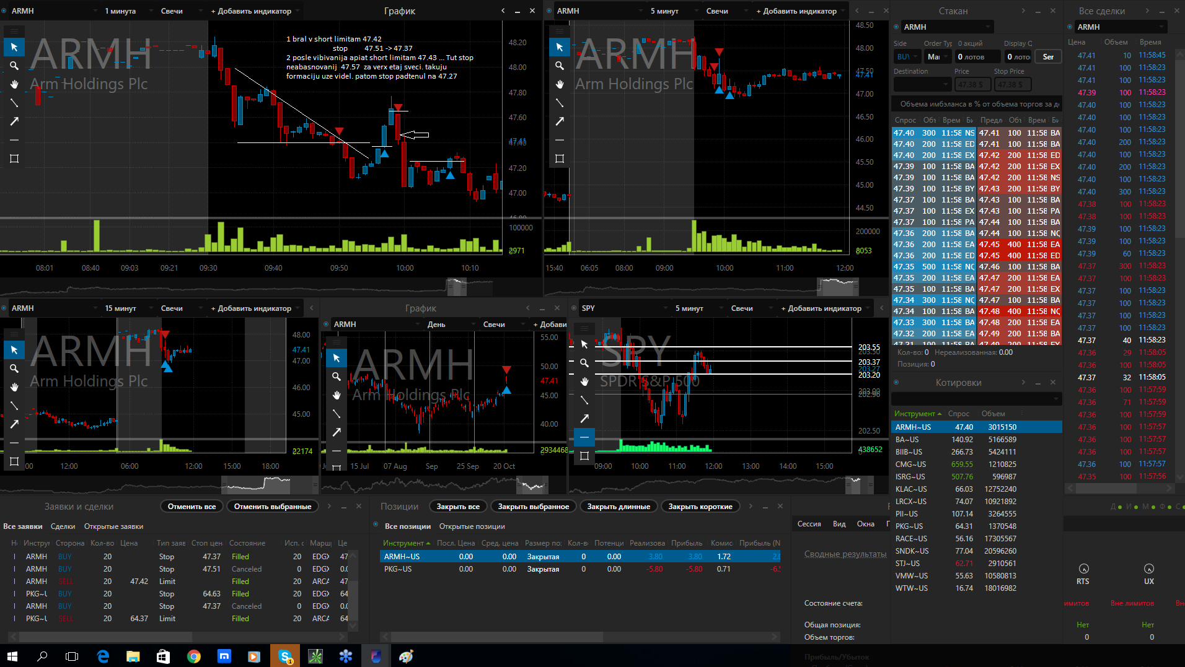
Task: Toggle link circle in the Стакан panel
Action: (896, 27)
